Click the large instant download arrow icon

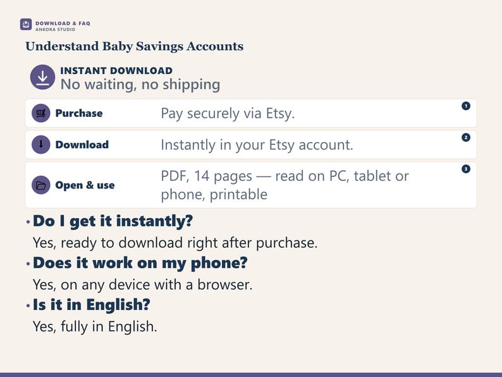pos(42,77)
